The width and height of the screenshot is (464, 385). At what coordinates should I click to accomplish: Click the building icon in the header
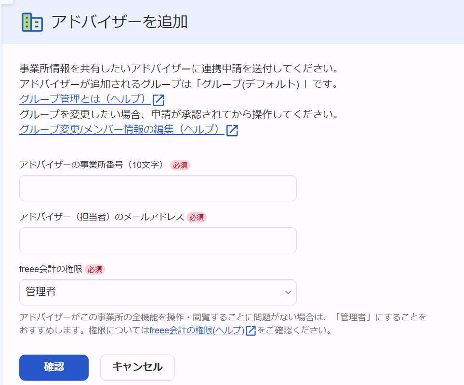32,22
